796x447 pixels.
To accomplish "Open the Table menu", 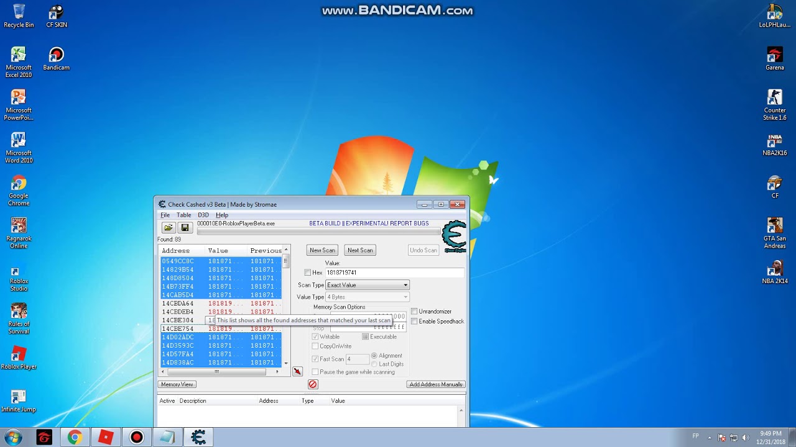I will (183, 215).
